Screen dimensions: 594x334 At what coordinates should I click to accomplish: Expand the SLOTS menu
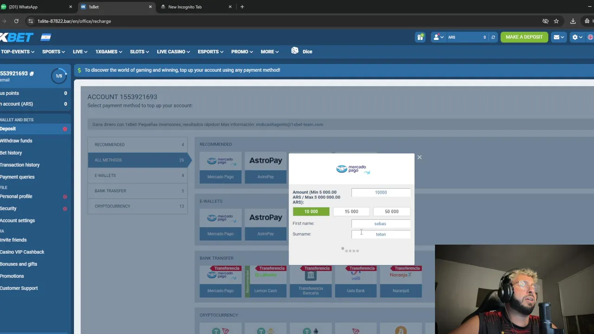click(x=139, y=51)
